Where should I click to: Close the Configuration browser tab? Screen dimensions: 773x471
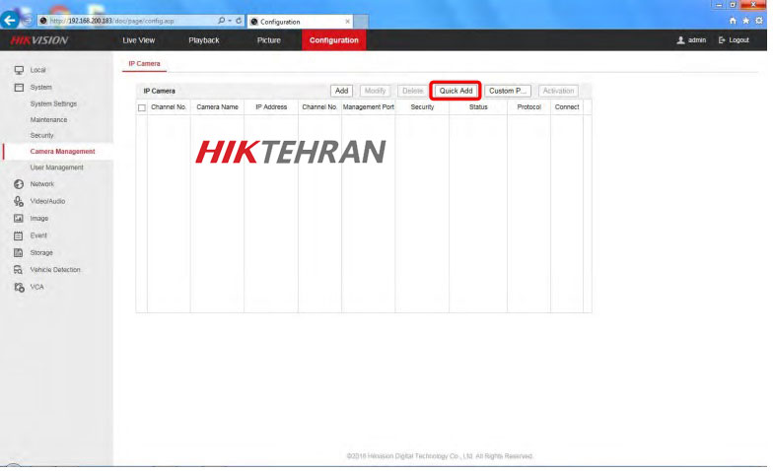(x=347, y=22)
